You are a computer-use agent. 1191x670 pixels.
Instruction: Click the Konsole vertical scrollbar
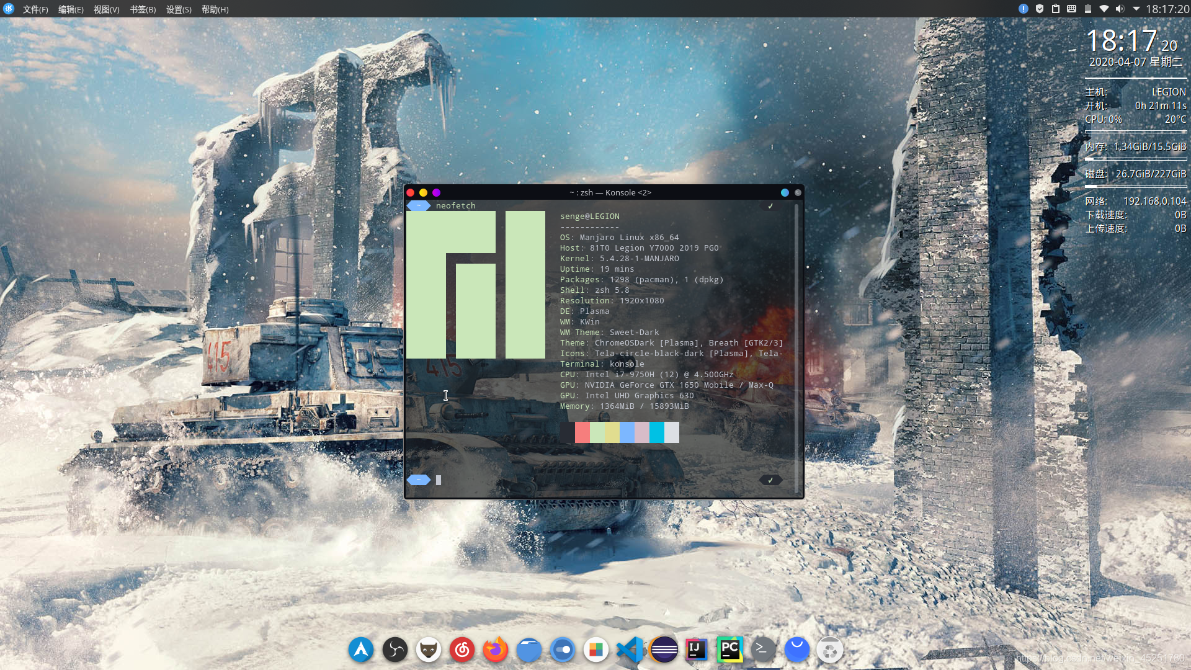(796, 349)
